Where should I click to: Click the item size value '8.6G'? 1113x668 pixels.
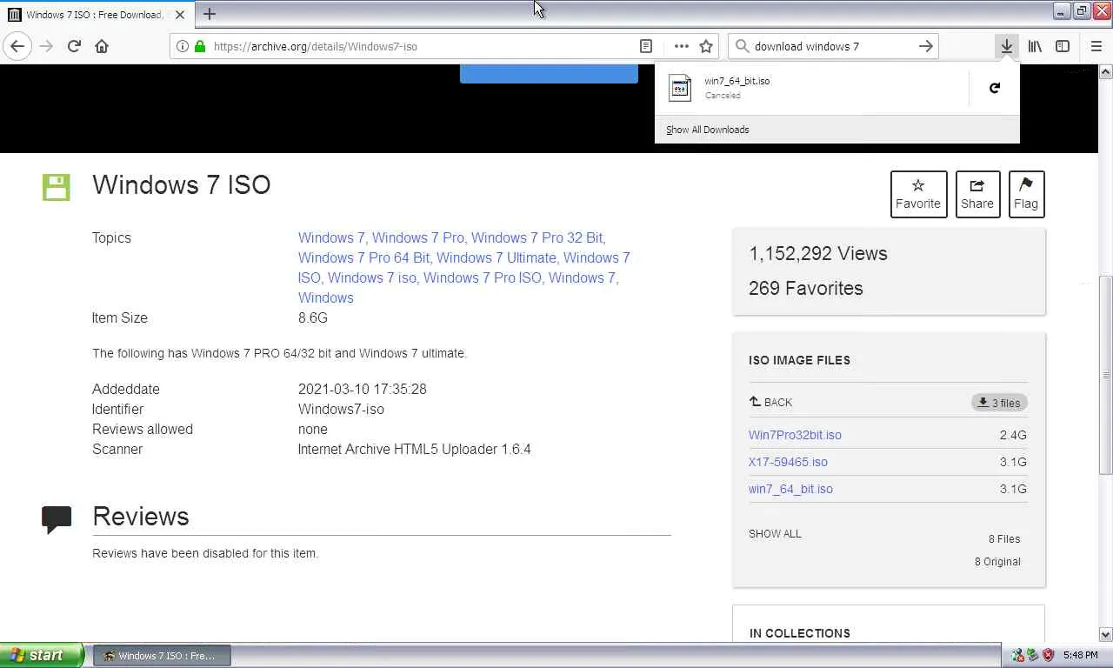(313, 318)
